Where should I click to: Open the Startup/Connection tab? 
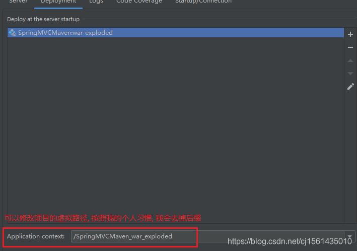(203, 2)
